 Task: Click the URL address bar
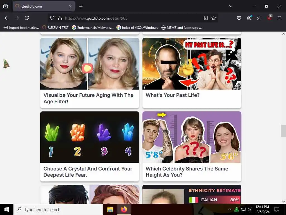point(133,18)
